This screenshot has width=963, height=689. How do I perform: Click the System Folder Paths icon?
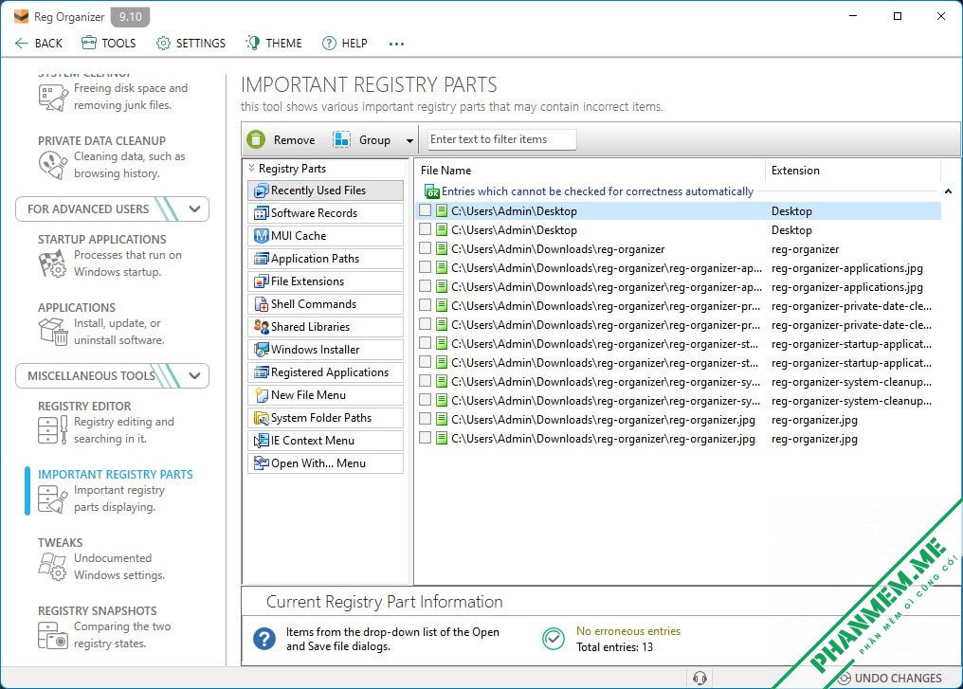[261, 418]
